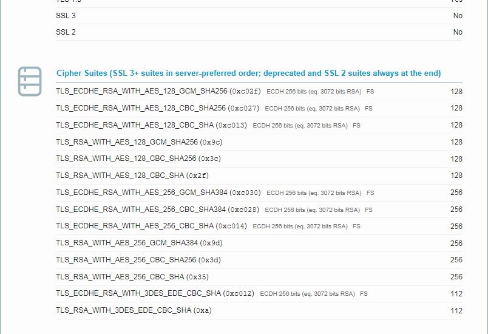Select the SSL 2 protocol row label
Image resolution: width=488 pixels, height=334 pixels.
coord(66,32)
